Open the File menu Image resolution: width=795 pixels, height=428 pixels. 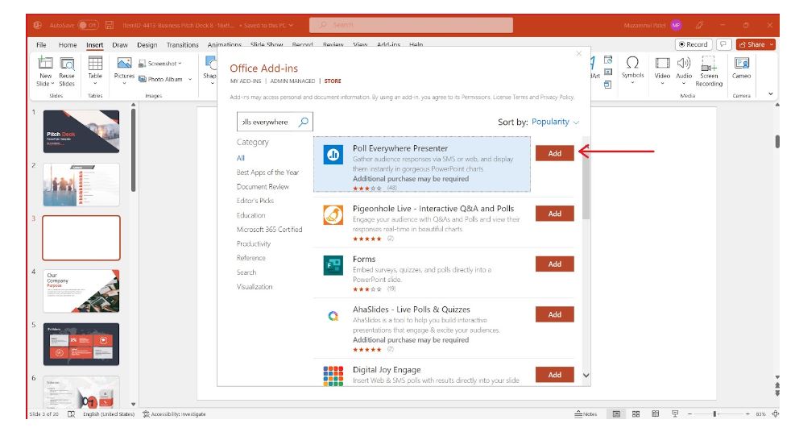pyautogui.click(x=42, y=44)
